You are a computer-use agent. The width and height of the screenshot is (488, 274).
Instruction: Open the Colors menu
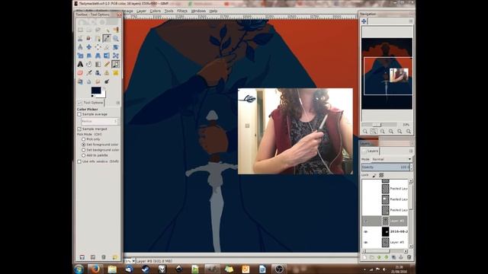[x=155, y=11]
